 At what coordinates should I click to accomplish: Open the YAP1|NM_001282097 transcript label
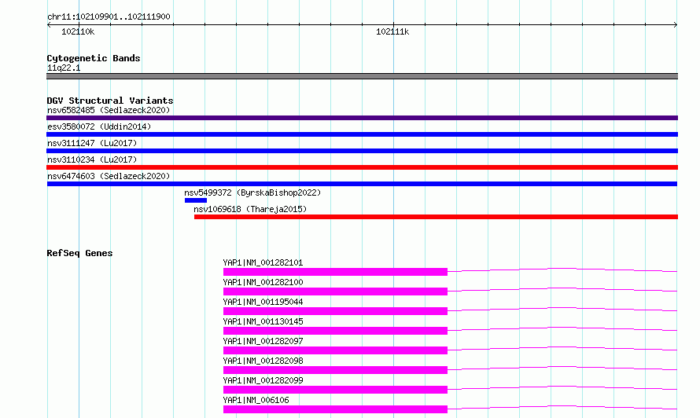263,341
